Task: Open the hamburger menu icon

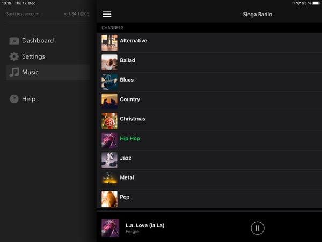Action: [x=107, y=14]
